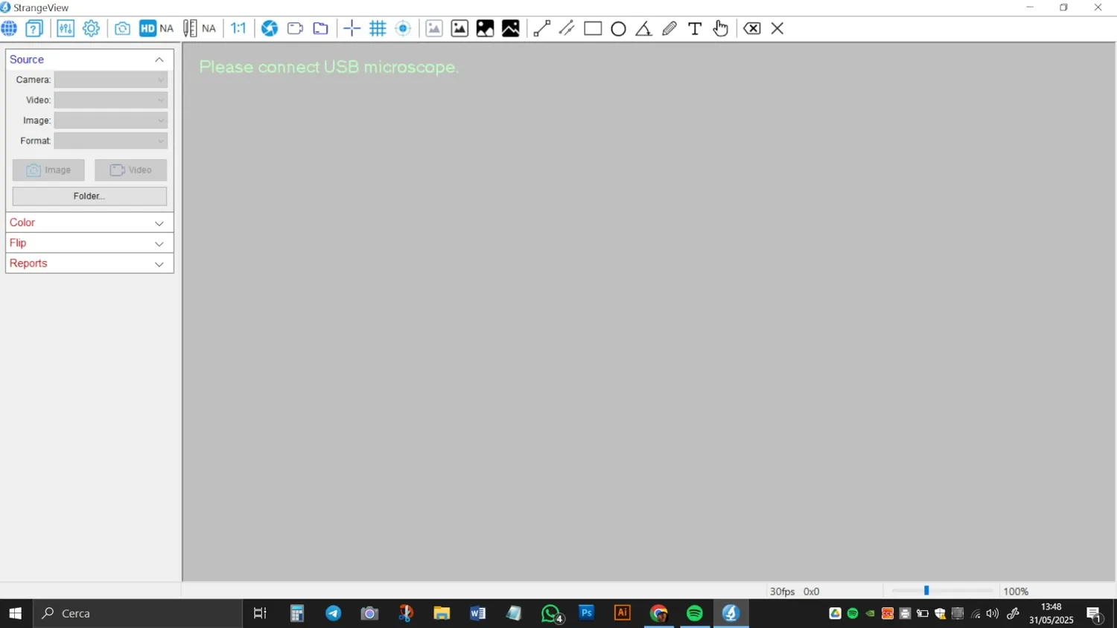
Task: Click the zoom slider handle
Action: 926,591
